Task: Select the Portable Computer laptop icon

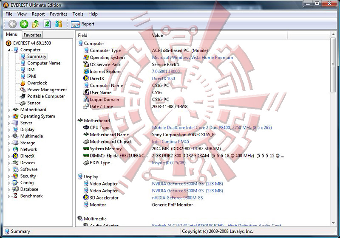Action: point(23,96)
